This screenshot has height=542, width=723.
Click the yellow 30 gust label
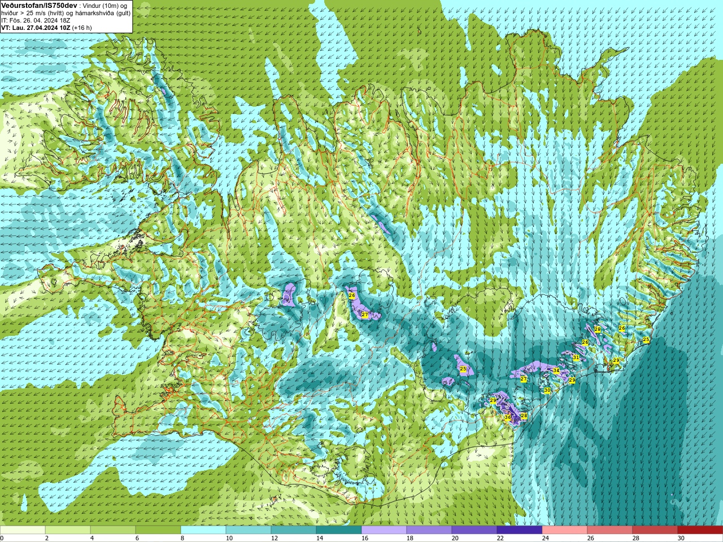point(547,391)
